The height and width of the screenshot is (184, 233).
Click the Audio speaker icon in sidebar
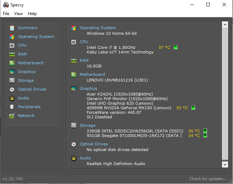12,98
